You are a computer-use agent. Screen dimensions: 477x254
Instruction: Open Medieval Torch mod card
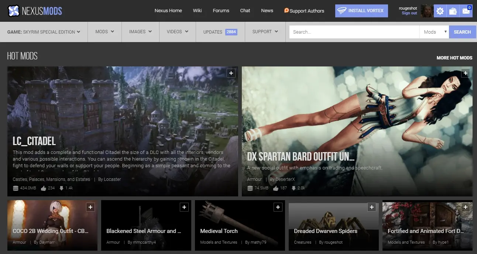click(x=240, y=225)
